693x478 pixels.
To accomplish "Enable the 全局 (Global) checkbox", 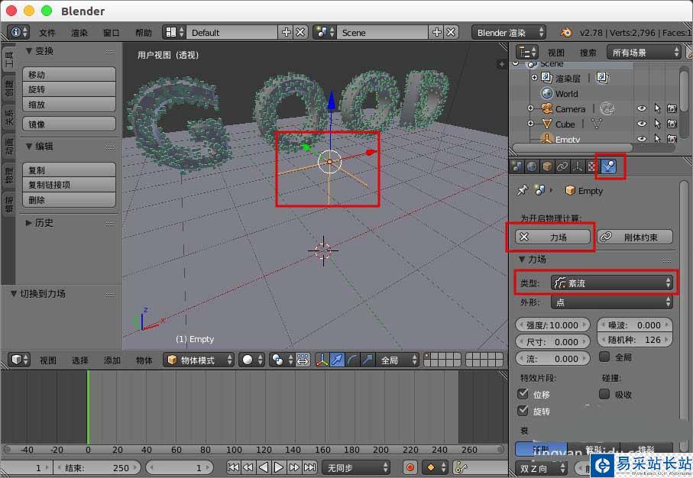I will [604, 357].
